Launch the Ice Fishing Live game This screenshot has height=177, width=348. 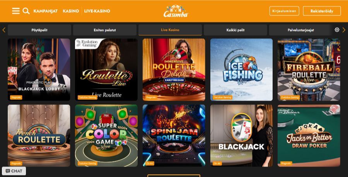click(x=241, y=70)
